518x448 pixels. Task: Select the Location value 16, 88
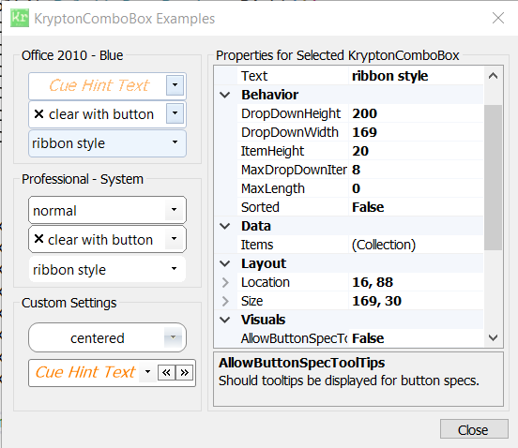pos(417,282)
